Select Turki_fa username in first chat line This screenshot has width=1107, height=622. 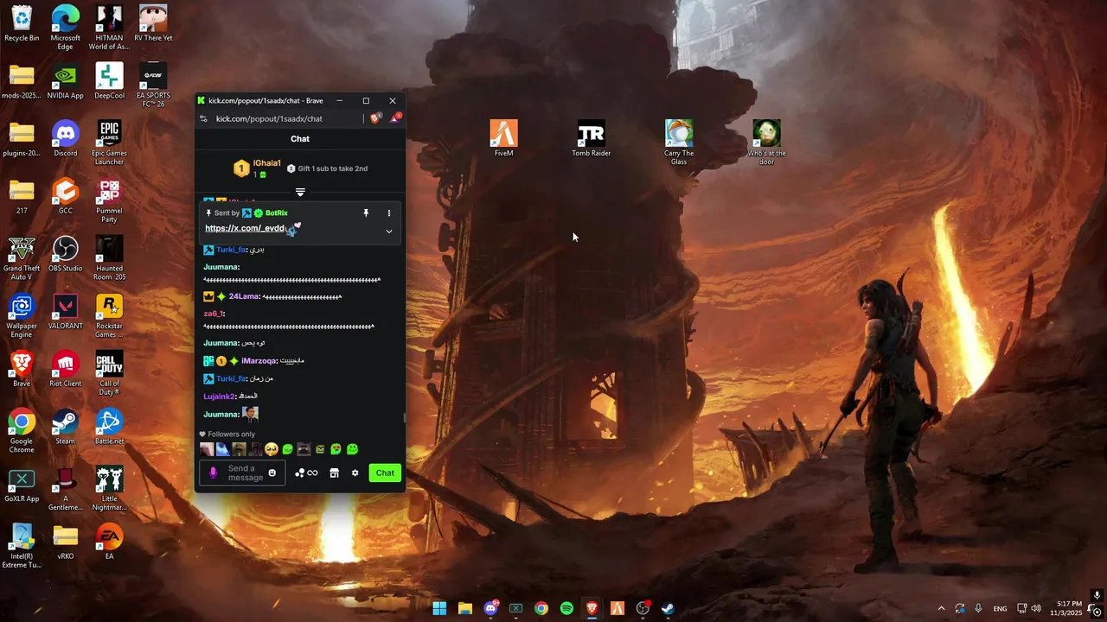tap(231, 250)
